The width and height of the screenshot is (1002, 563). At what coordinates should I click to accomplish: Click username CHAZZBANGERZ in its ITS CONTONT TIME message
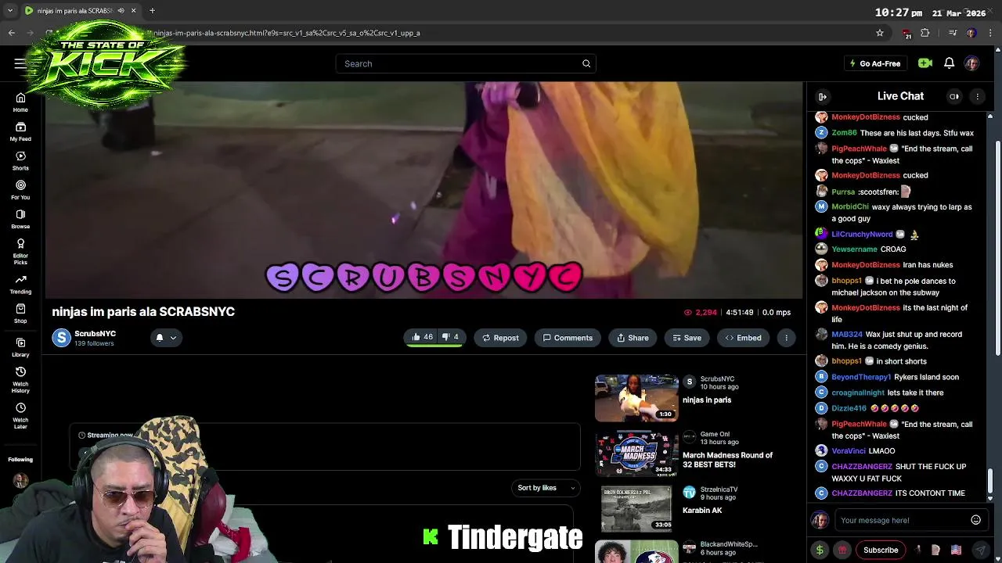point(862,493)
